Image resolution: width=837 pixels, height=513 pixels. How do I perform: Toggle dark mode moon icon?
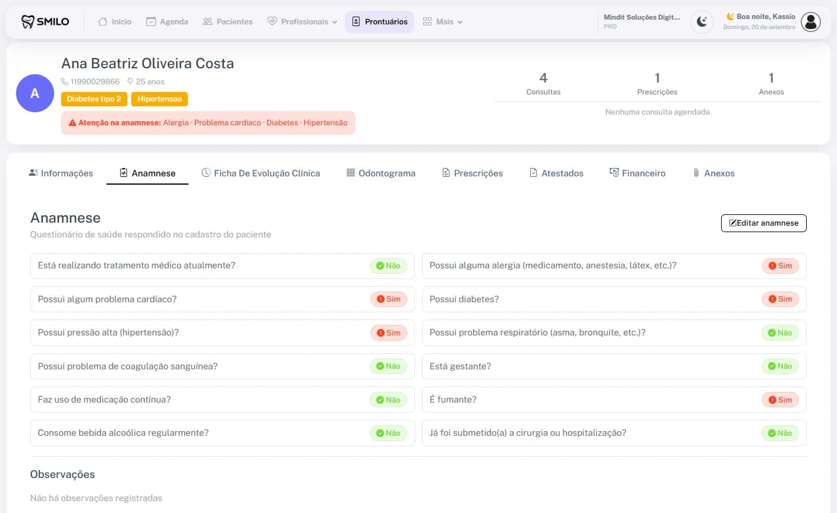[702, 22]
